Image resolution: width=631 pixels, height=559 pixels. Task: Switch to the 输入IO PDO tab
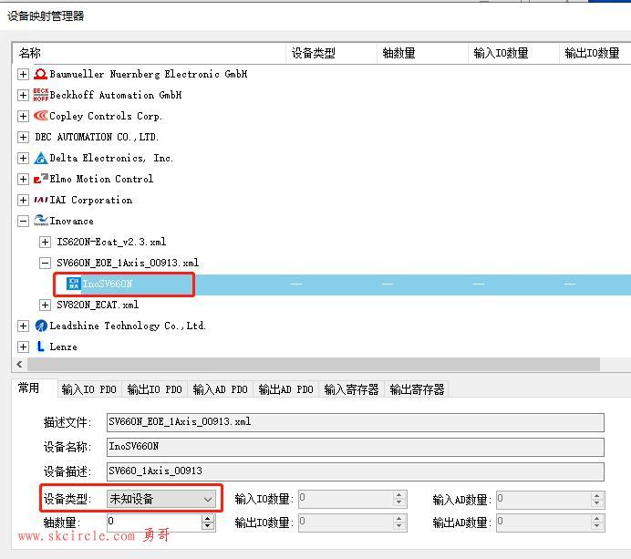tap(89, 389)
